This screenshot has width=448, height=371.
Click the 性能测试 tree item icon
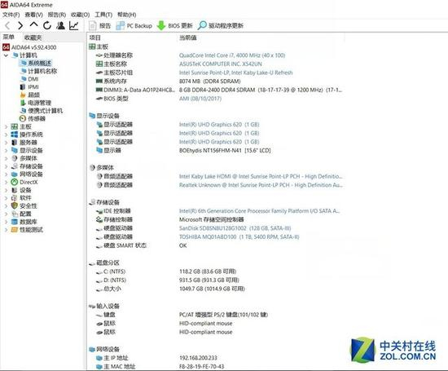15,229
